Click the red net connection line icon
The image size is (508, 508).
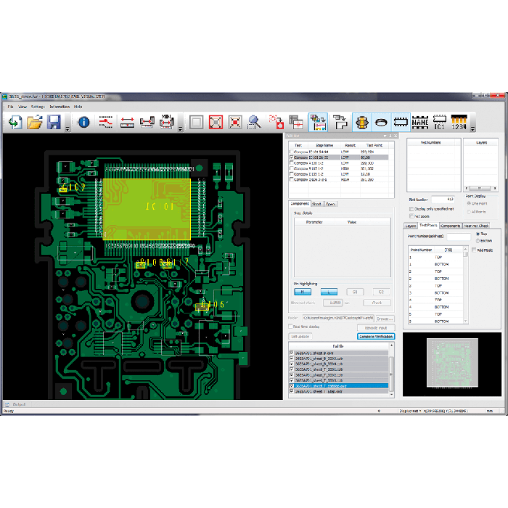pos(106,122)
